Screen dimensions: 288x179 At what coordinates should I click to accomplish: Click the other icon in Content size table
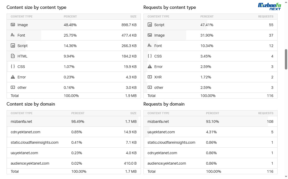13,87
